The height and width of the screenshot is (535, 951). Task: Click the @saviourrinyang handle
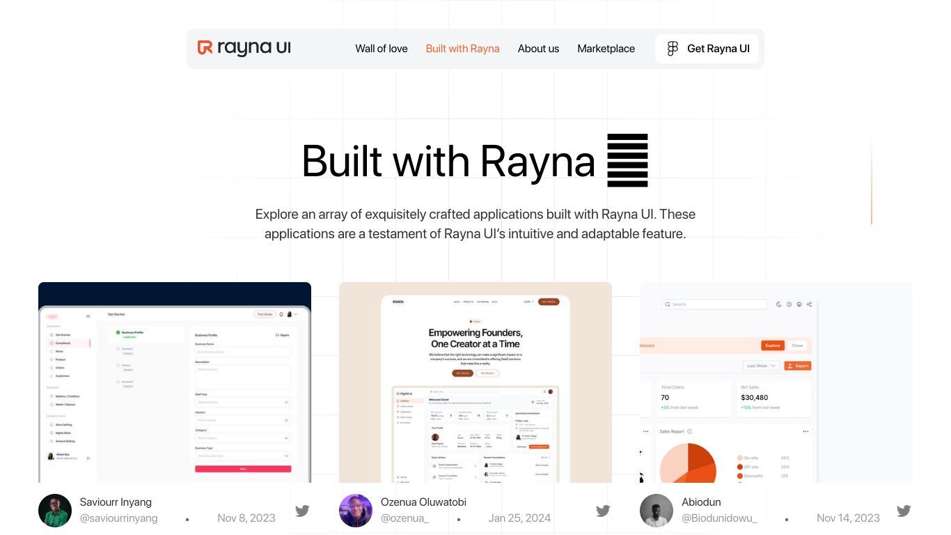point(119,518)
